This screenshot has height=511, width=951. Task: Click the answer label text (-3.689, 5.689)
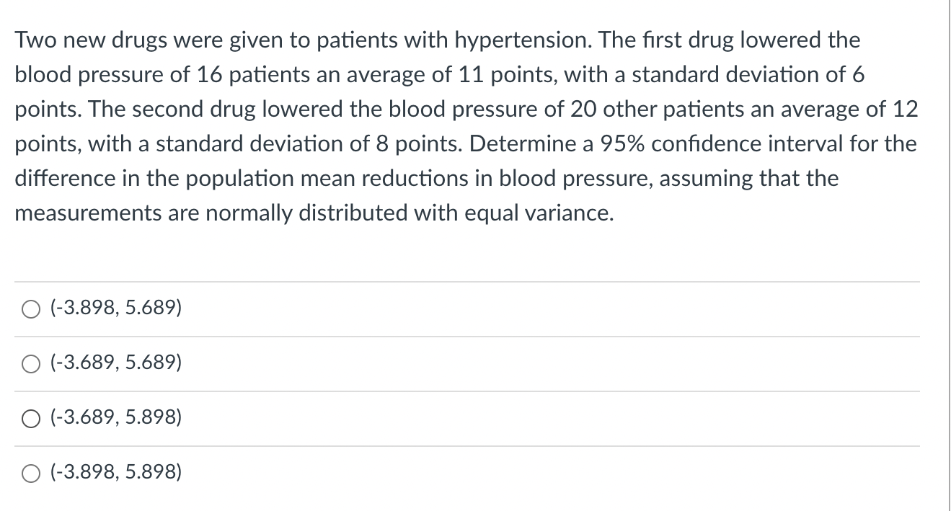click(x=115, y=363)
